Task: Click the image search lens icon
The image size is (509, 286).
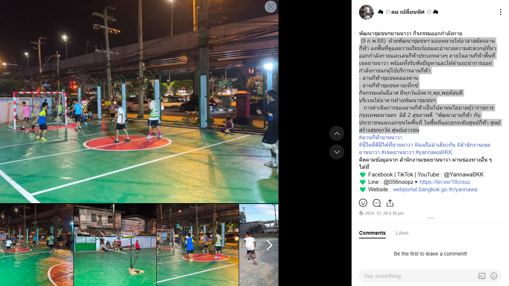Action: click(x=271, y=7)
